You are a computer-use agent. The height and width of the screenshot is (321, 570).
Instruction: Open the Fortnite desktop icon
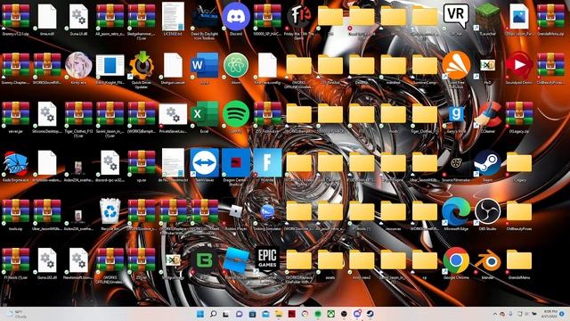click(267, 162)
